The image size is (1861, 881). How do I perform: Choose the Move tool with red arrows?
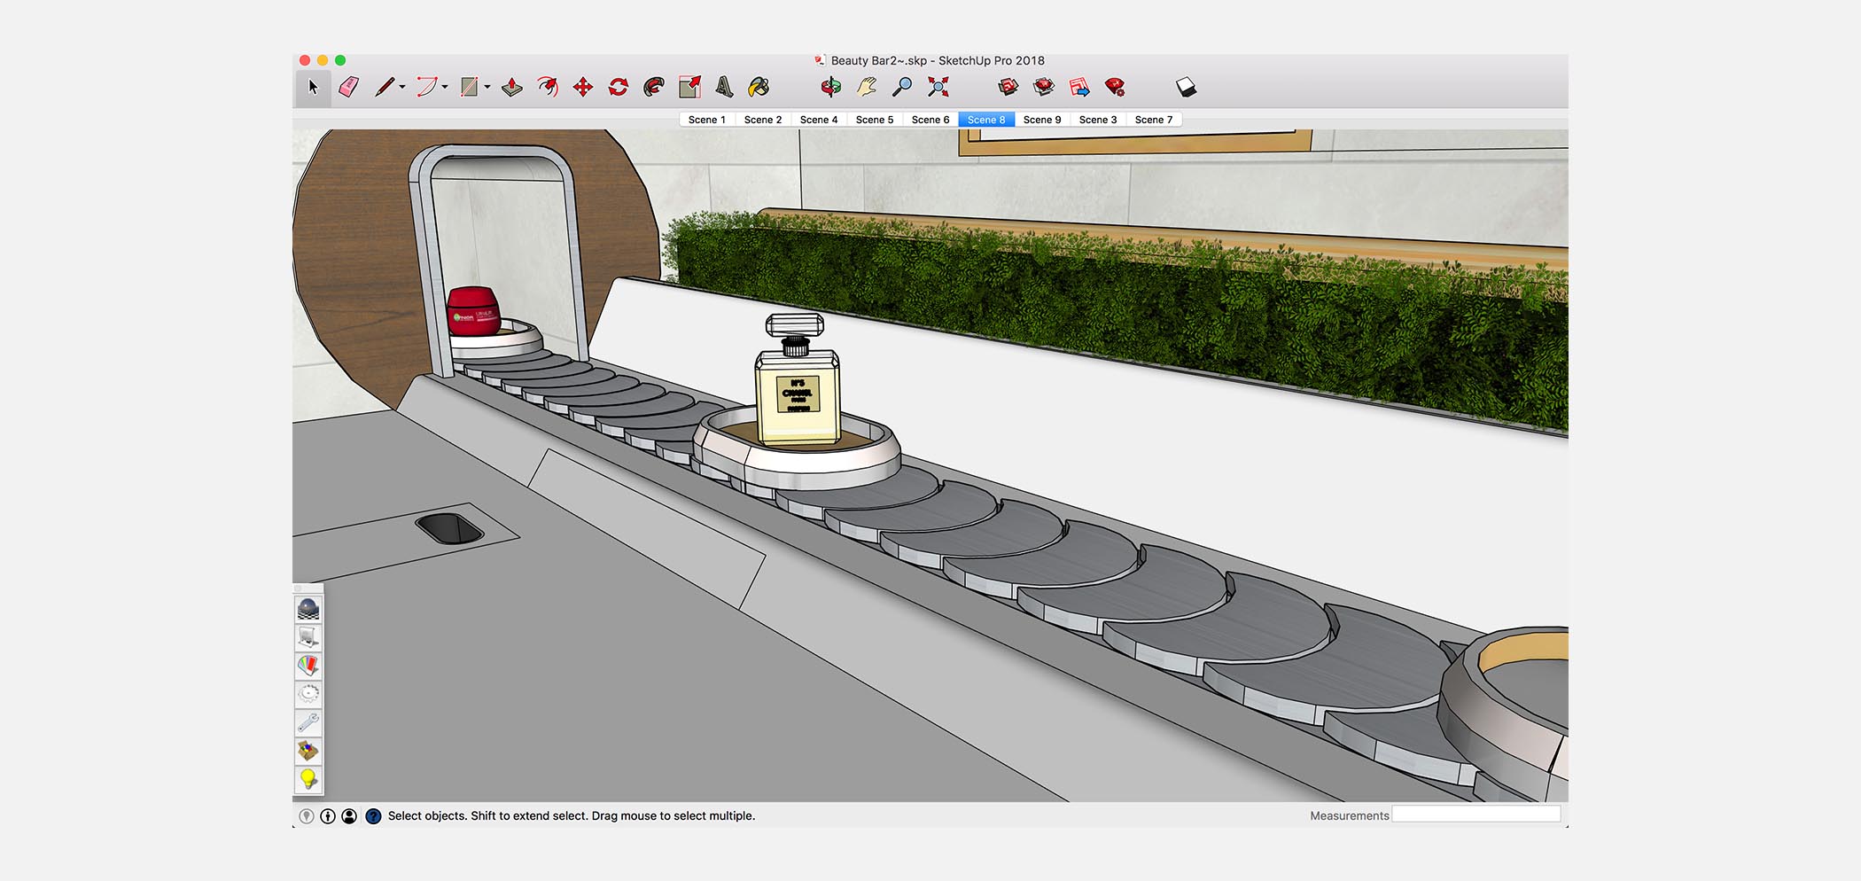[x=583, y=87]
